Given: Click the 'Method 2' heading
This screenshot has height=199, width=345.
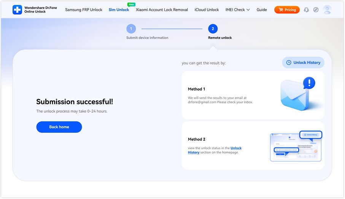Looking at the screenshot, I should tap(197, 139).
